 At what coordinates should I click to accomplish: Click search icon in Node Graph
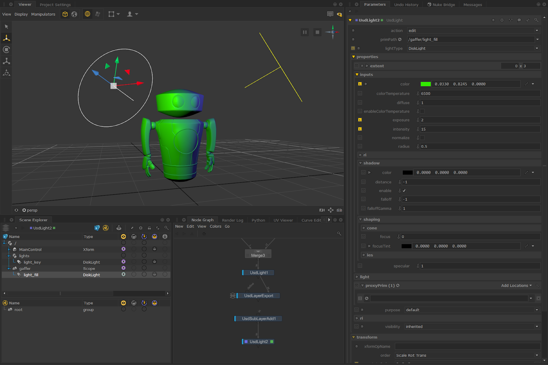[x=339, y=234]
